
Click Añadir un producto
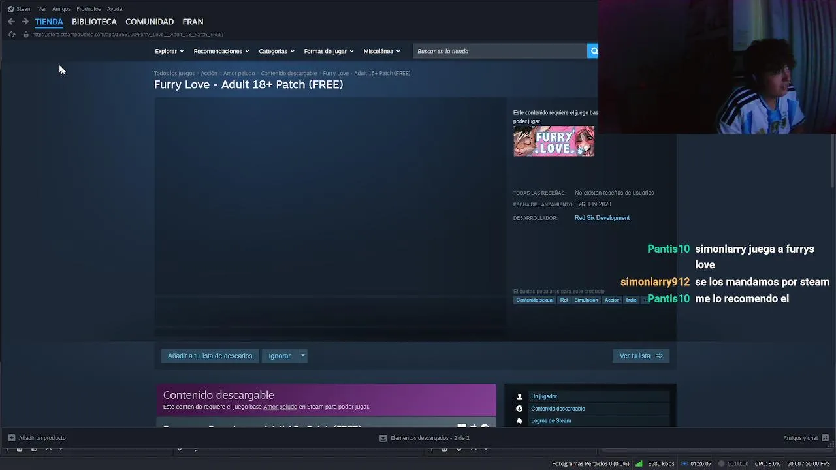click(x=42, y=438)
